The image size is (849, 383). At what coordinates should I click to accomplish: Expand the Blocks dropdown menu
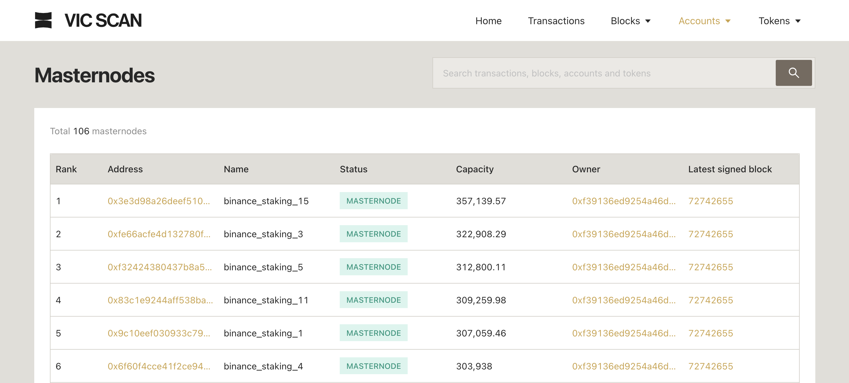pos(630,21)
